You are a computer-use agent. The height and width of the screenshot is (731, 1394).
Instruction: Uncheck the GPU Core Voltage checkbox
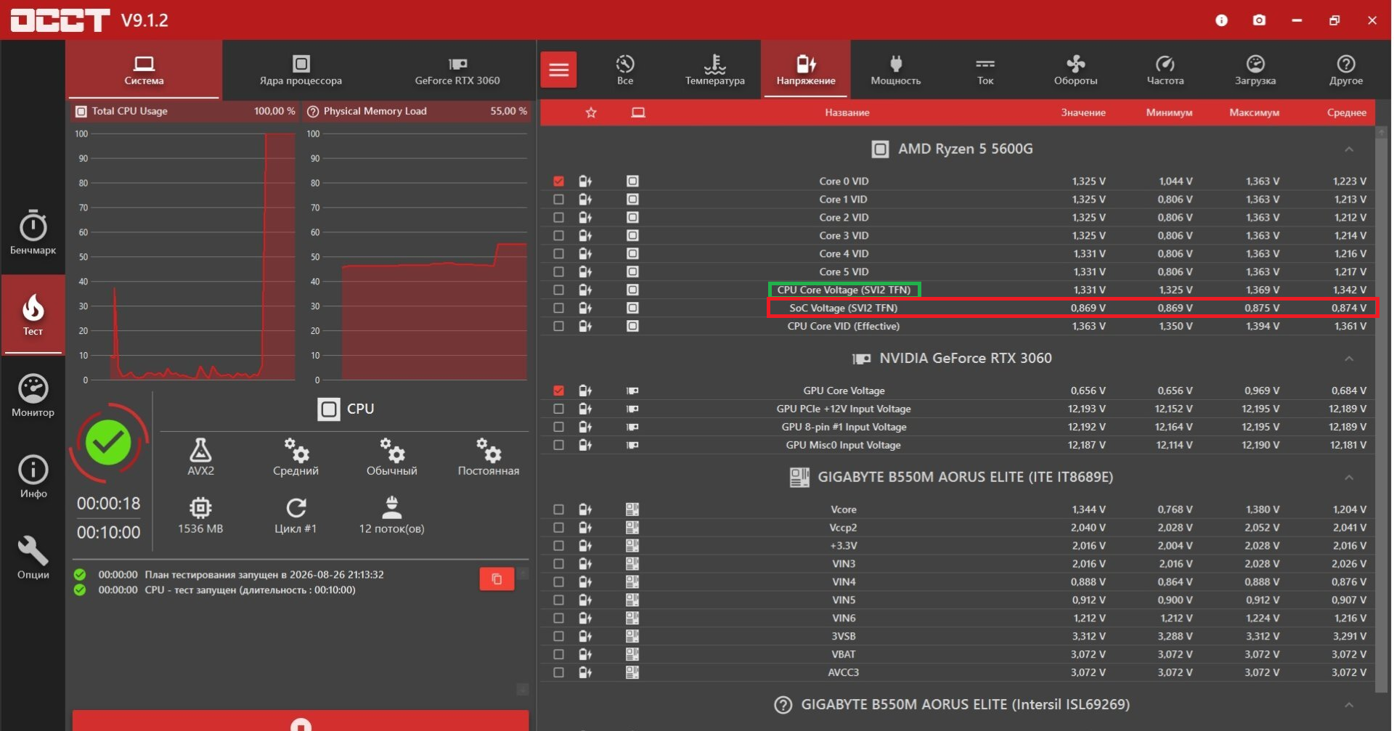coord(558,391)
